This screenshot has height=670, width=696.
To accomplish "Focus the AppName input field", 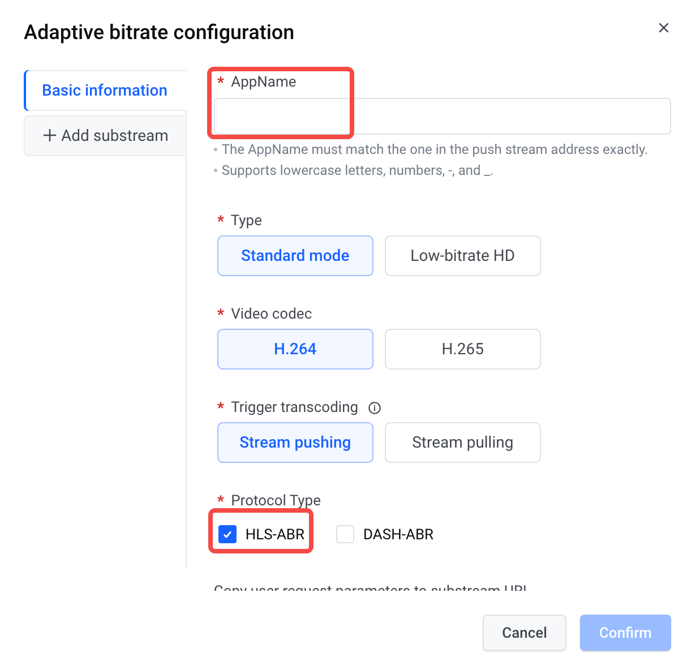I will 442,117.
